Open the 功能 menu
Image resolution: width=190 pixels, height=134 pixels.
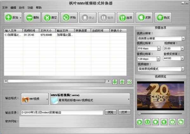[x=30, y=8]
